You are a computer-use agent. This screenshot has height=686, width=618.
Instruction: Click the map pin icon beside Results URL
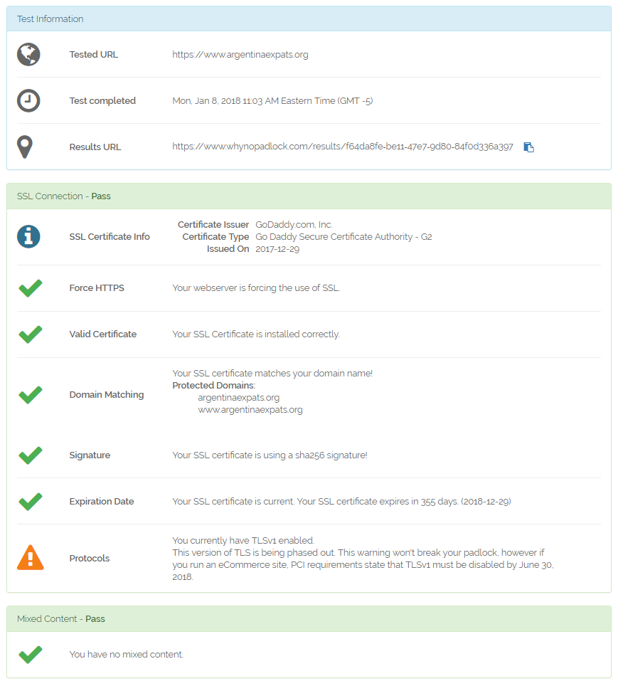coord(25,147)
